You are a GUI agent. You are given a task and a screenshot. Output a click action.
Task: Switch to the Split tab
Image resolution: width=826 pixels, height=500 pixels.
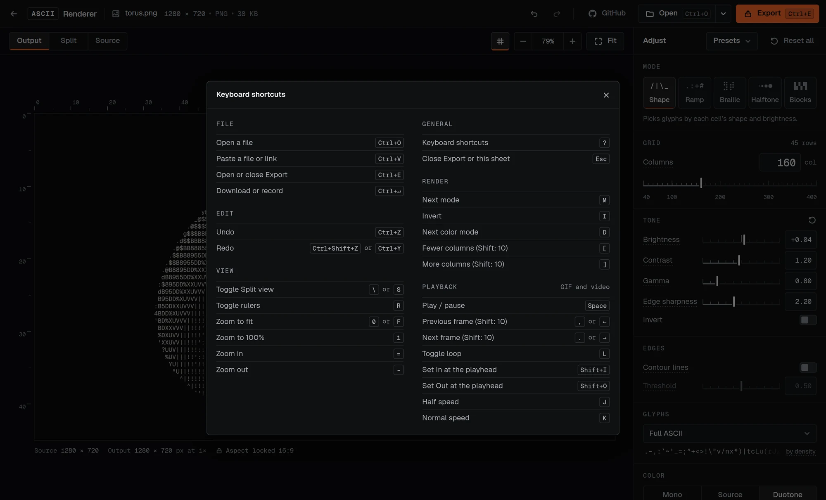tap(69, 41)
